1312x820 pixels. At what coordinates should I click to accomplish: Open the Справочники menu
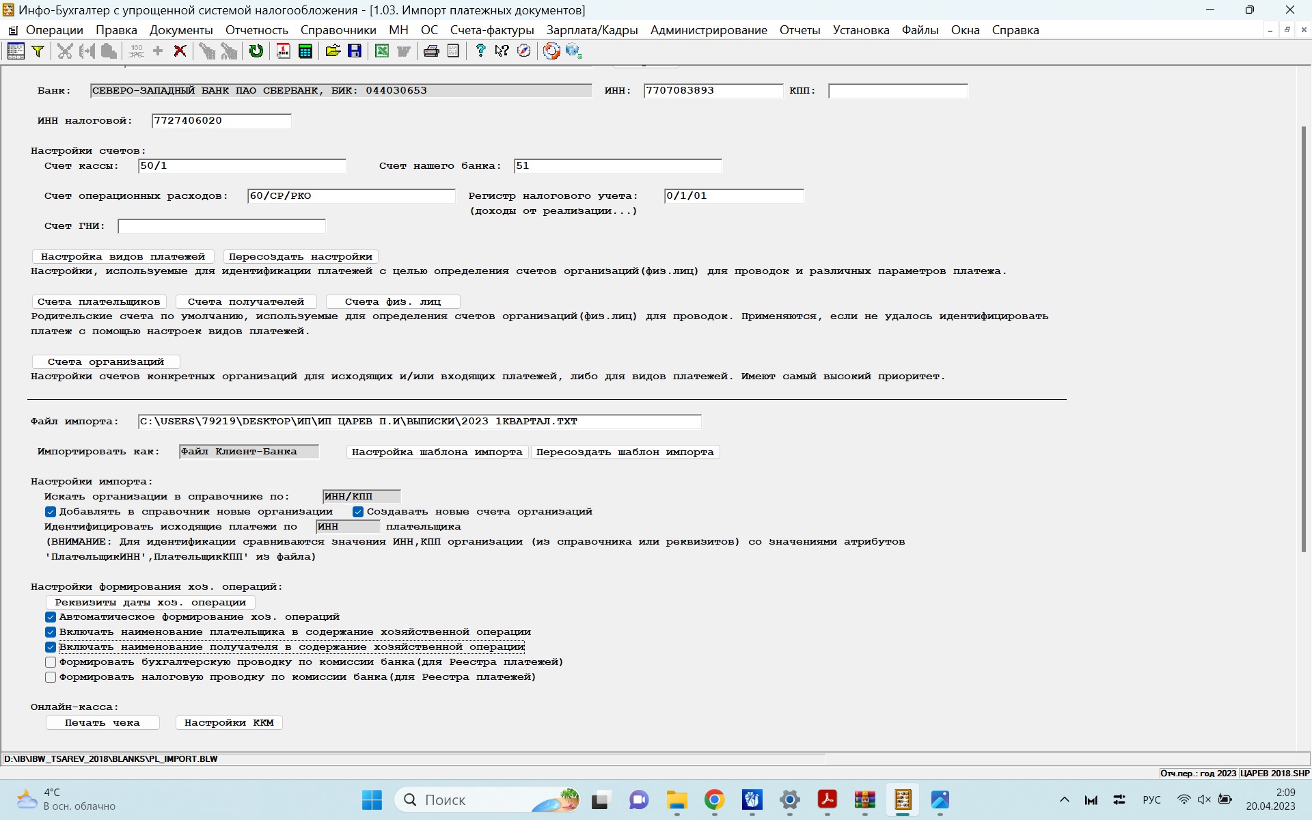coord(338,30)
